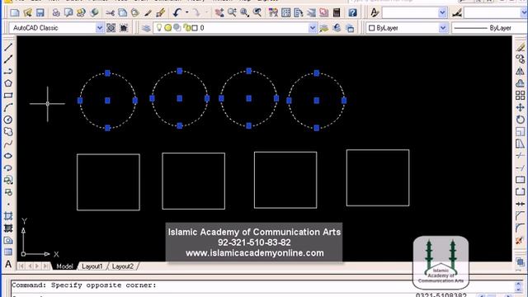The width and height of the screenshot is (528, 297).
Task: Toggle viewport freeze icon for layer 0
Action: [177, 28]
